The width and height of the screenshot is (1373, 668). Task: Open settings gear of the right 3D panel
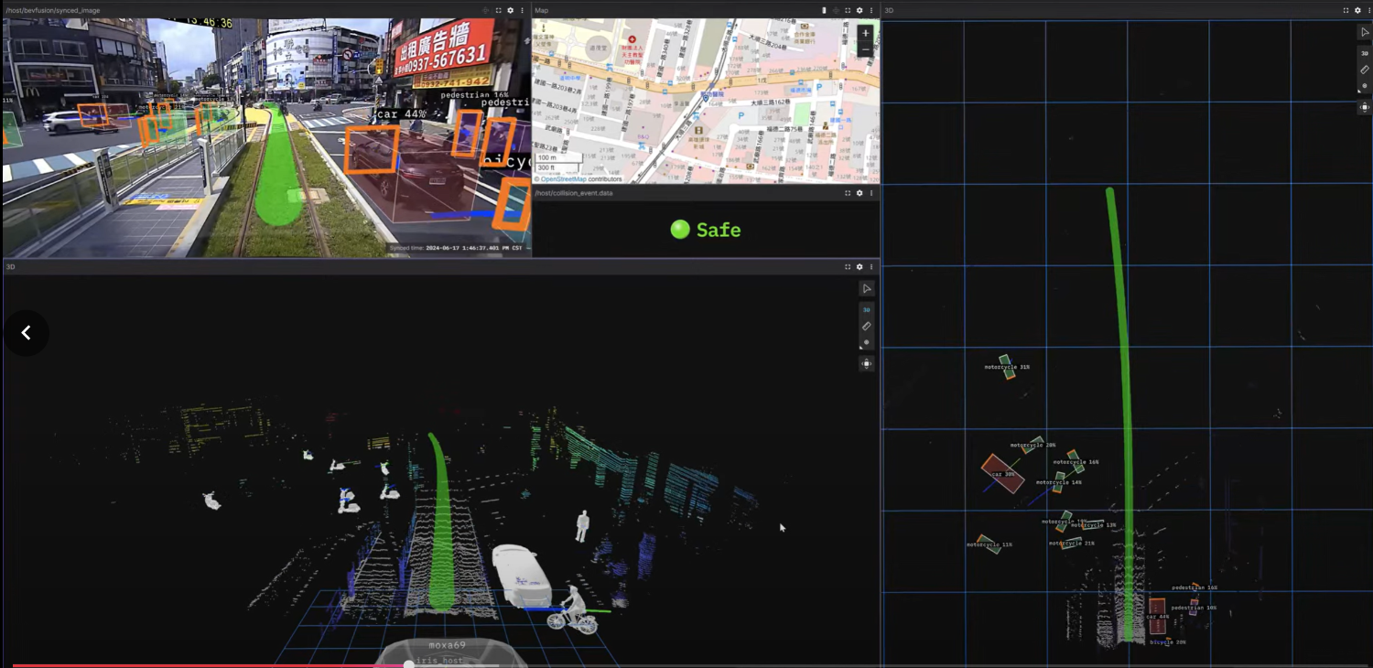pyautogui.click(x=1358, y=10)
